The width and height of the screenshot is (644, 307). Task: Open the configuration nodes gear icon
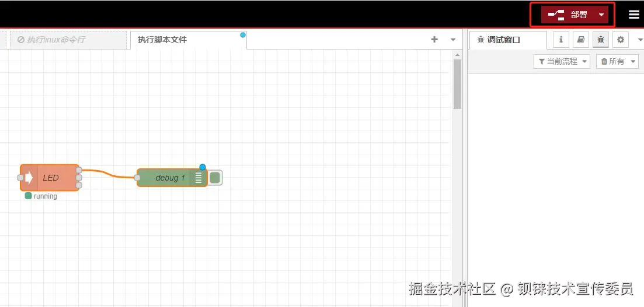[x=620, y=40]
